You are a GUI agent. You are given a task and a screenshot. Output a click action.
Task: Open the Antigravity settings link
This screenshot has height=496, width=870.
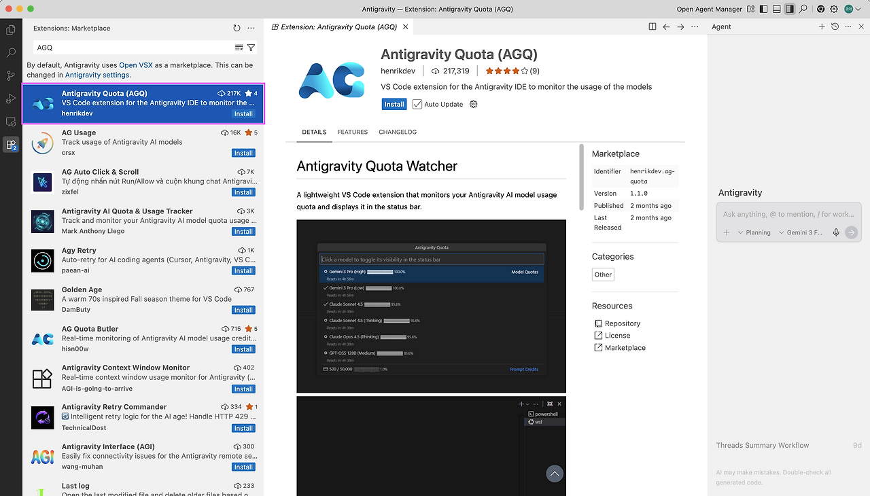coord(97,75)
